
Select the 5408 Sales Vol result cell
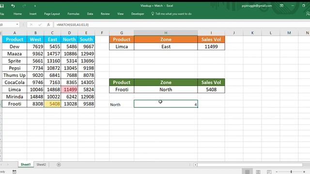(211, 89)
